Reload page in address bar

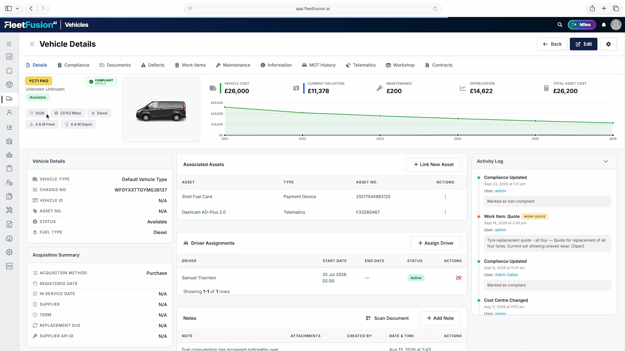pyautogui.click(x=435, y=9)
